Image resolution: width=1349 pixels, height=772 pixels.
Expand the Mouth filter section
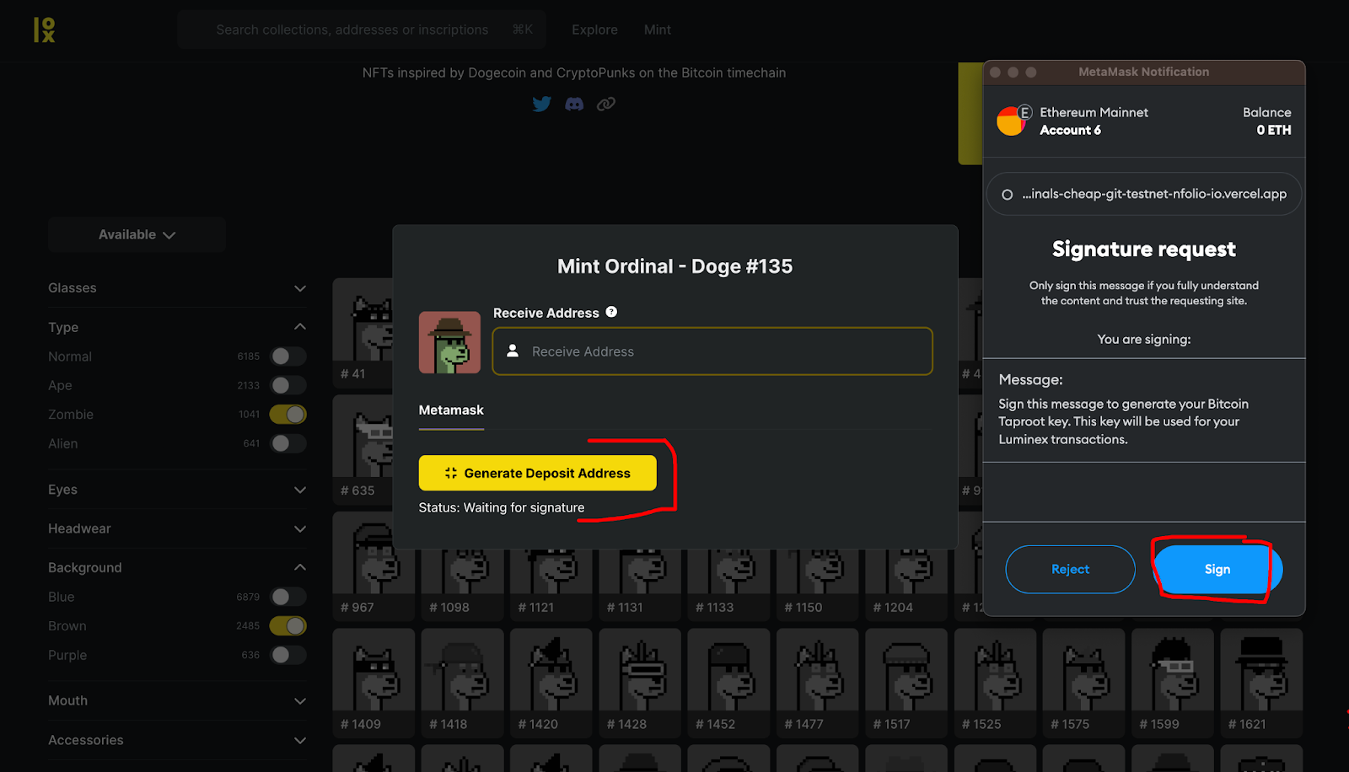tap(177, 700)
